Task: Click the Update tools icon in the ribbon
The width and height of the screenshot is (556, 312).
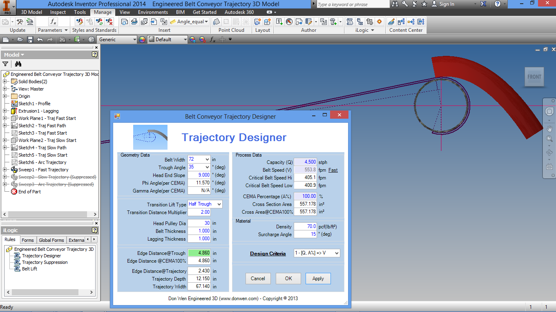Action: click(x=19, y=22)
